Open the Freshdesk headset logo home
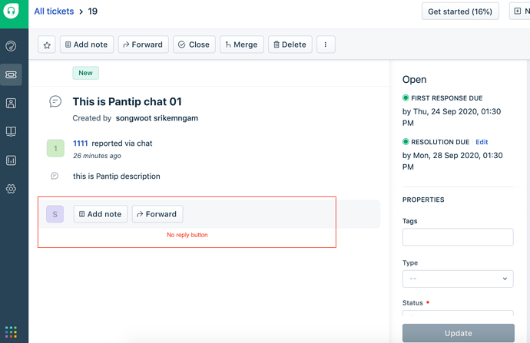 (x=12, y=12)
